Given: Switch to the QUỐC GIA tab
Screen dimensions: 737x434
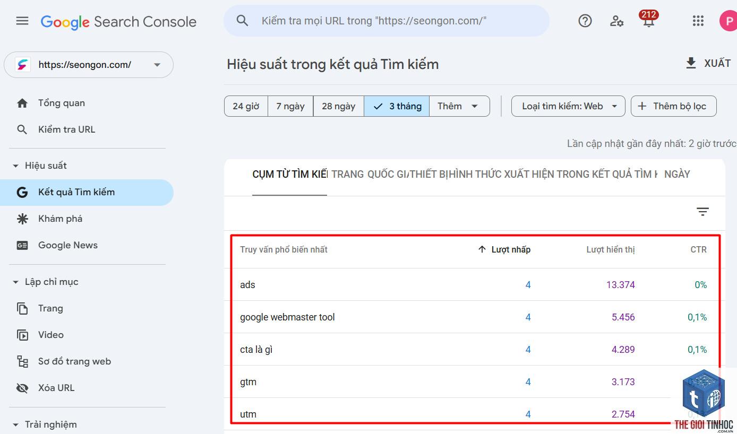Looking at the screenshot, I should (x=388, y=174).
